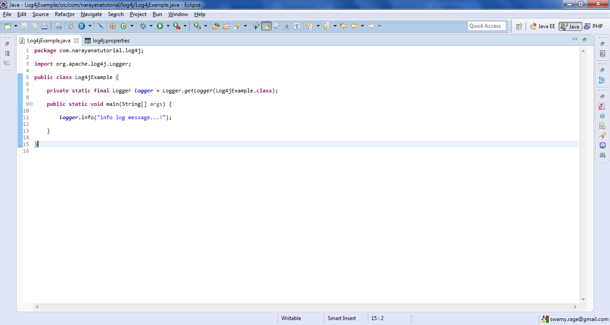
Task: Toggle the Breadcrumb icon in the toolbar
Action: [x=256, y=26]
